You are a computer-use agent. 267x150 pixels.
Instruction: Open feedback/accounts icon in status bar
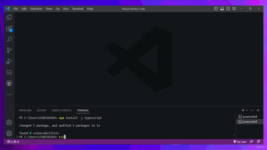tap(251, 142)
